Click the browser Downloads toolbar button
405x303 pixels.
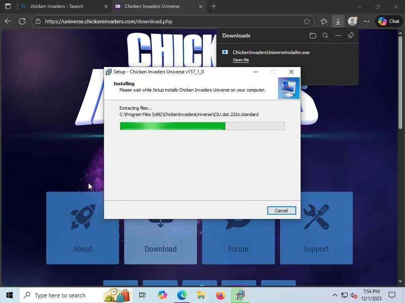(x=338, y=21)
